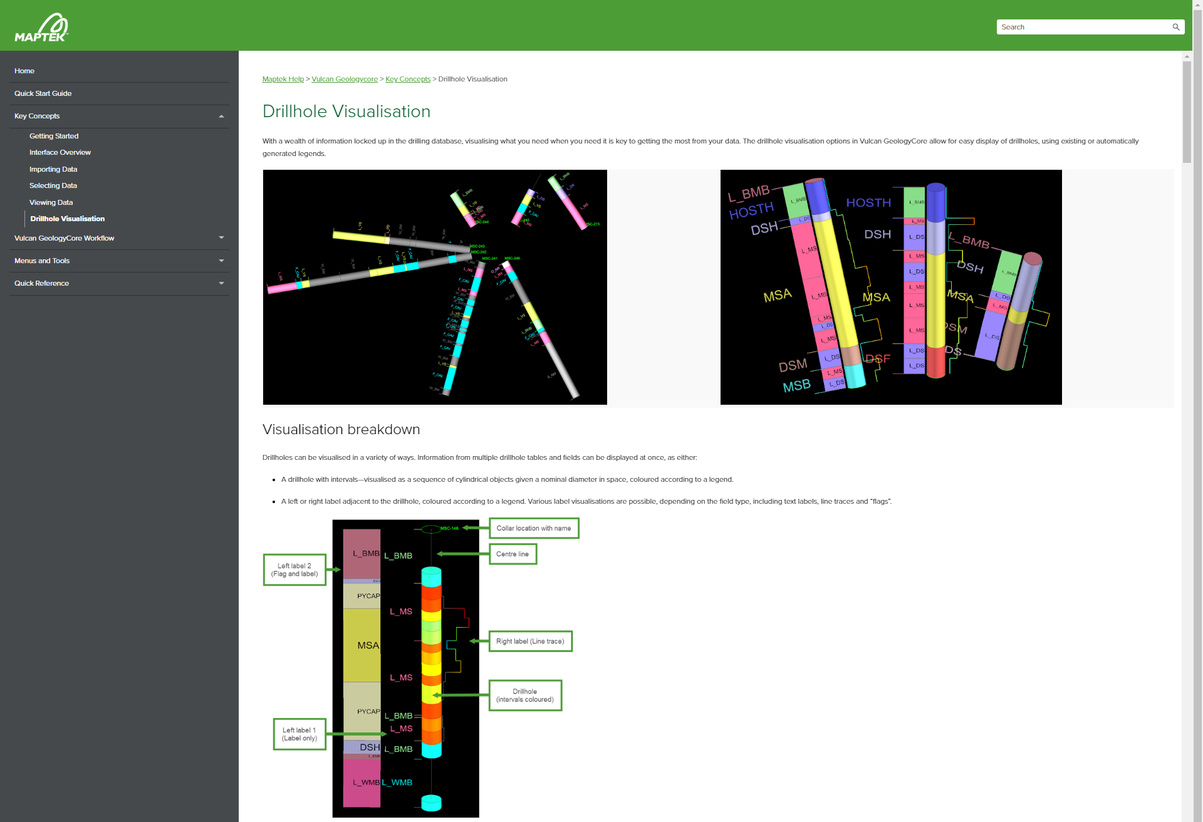Select Drillhole Visualisation in the sidebar

coord(67,218)
